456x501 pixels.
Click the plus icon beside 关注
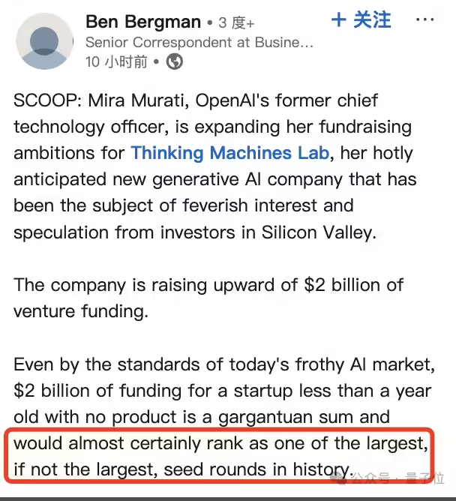[339, 19]
